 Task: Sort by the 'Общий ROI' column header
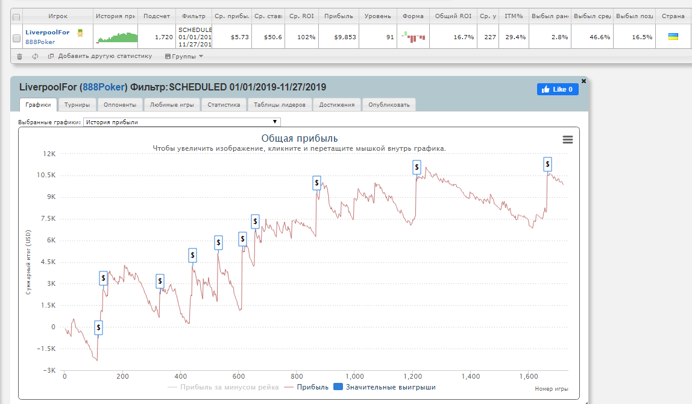tap(453, 16)
